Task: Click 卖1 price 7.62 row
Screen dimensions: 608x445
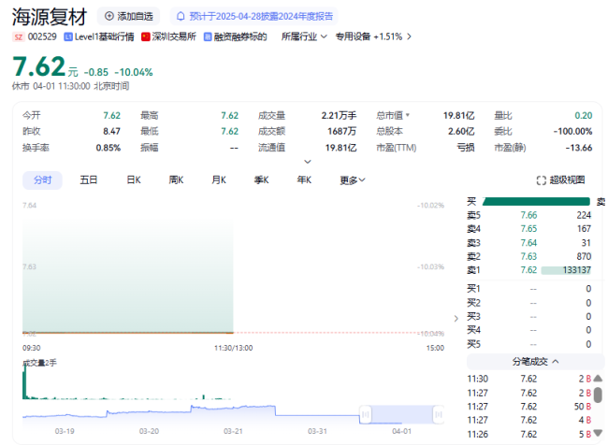Action: click(529, 270)
